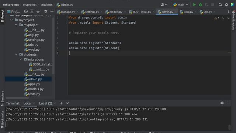Click the Project tree vertical scrollbar
236x133 pixels.
tap(53, 46)
